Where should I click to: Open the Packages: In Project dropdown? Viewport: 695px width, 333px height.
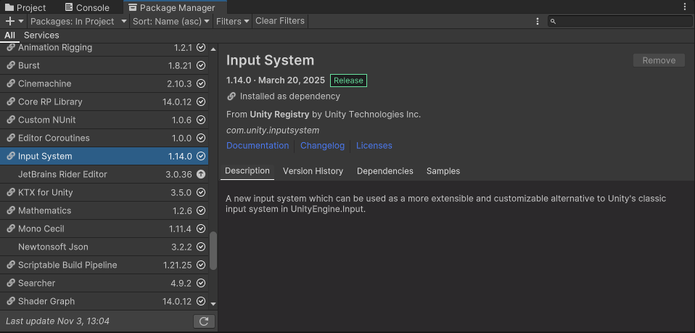78,21
